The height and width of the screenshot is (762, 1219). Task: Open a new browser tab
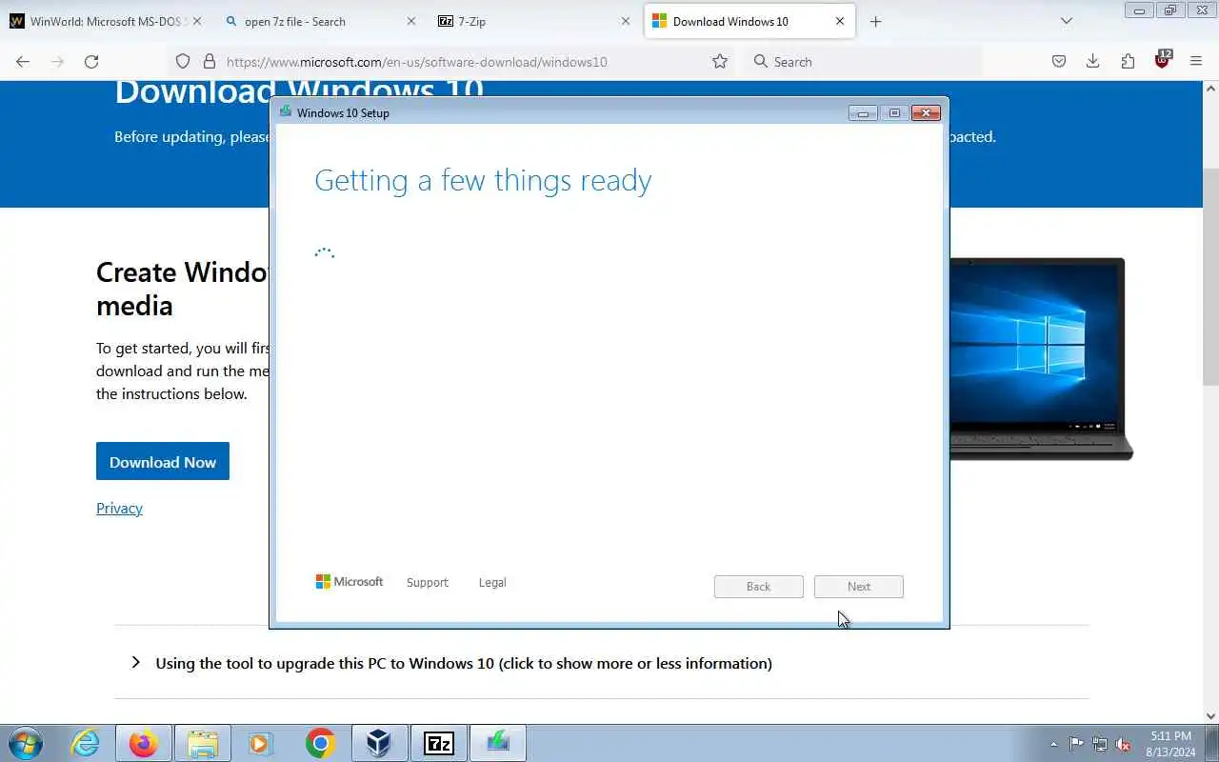(875, 21)
